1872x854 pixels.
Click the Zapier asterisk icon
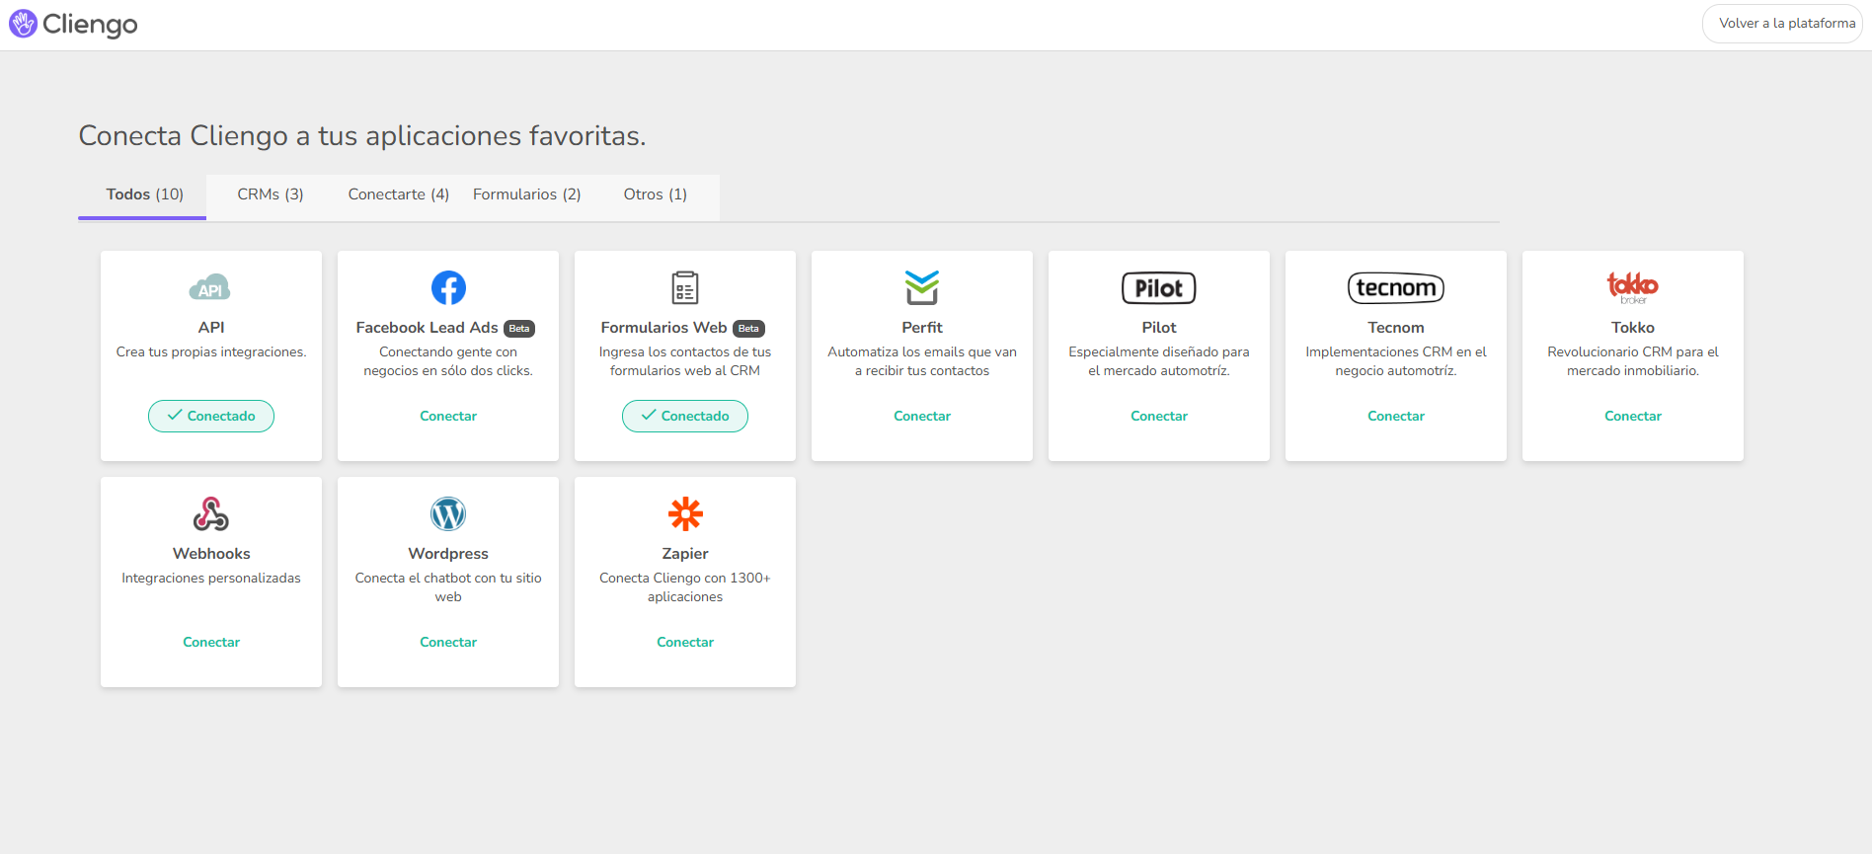[x=685, y=513]
